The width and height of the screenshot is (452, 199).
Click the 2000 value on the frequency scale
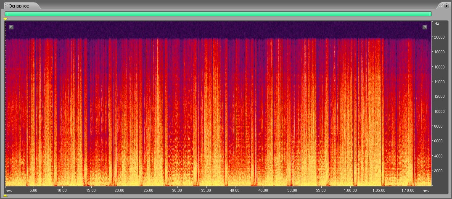point(439,171)
